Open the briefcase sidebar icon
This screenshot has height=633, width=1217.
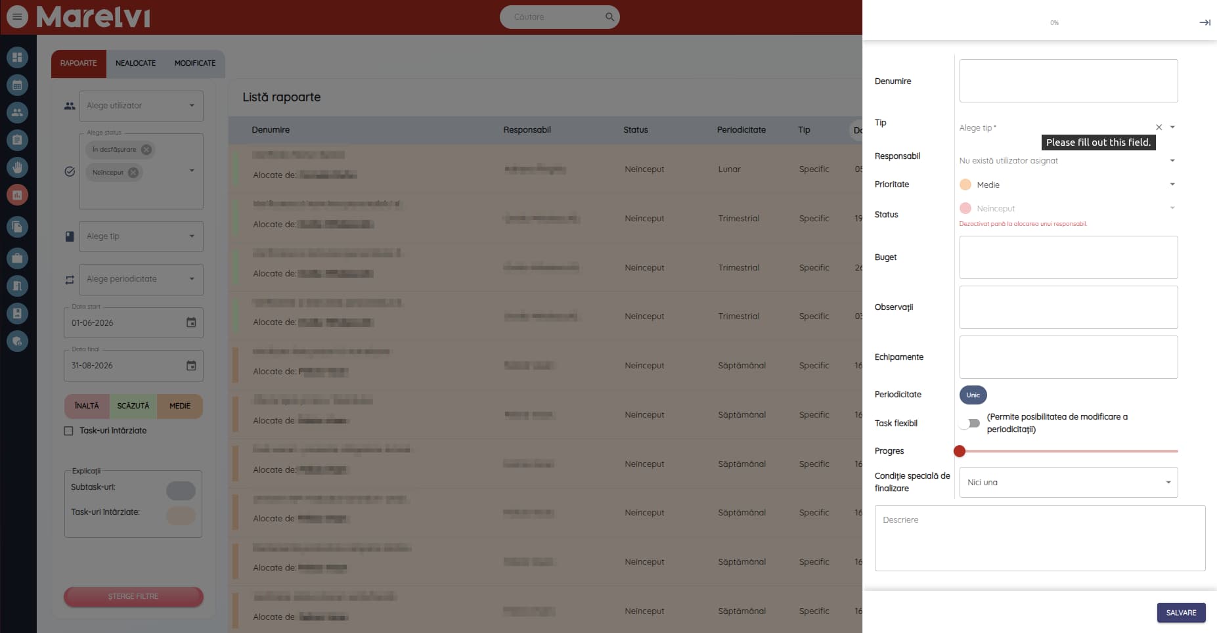(x=17, y=258)
